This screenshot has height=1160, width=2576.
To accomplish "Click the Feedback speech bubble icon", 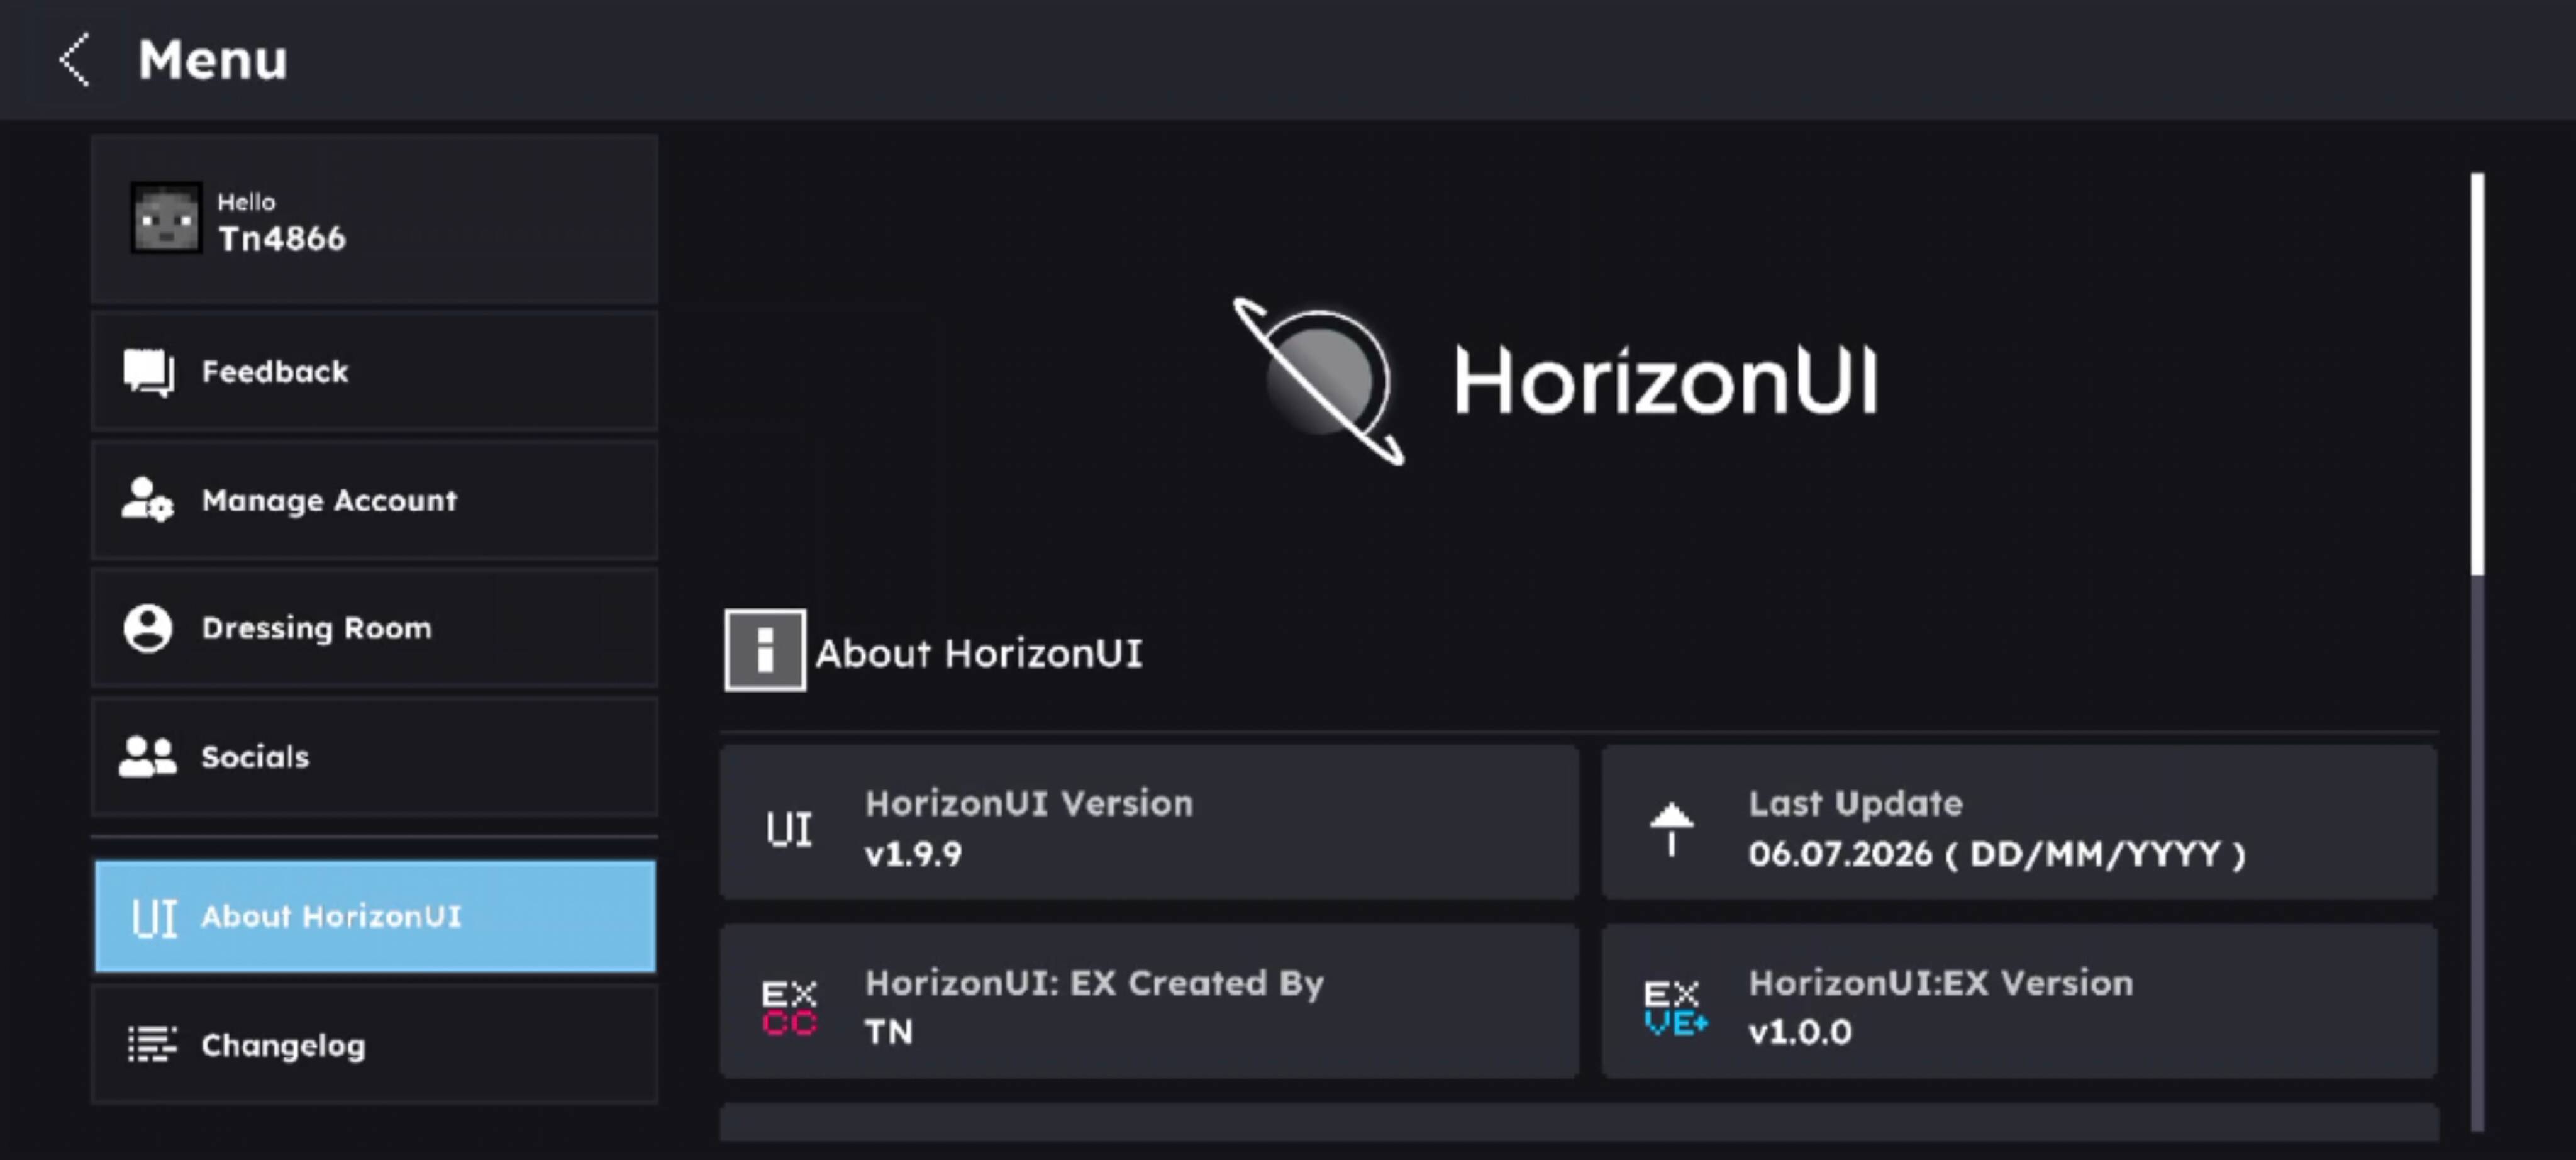I will [x=148, y=372].
